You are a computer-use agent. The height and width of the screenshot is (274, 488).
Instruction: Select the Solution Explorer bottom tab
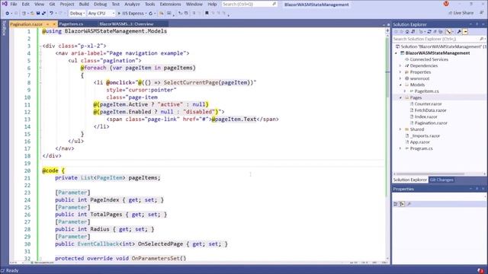click(x=410, y=180)
